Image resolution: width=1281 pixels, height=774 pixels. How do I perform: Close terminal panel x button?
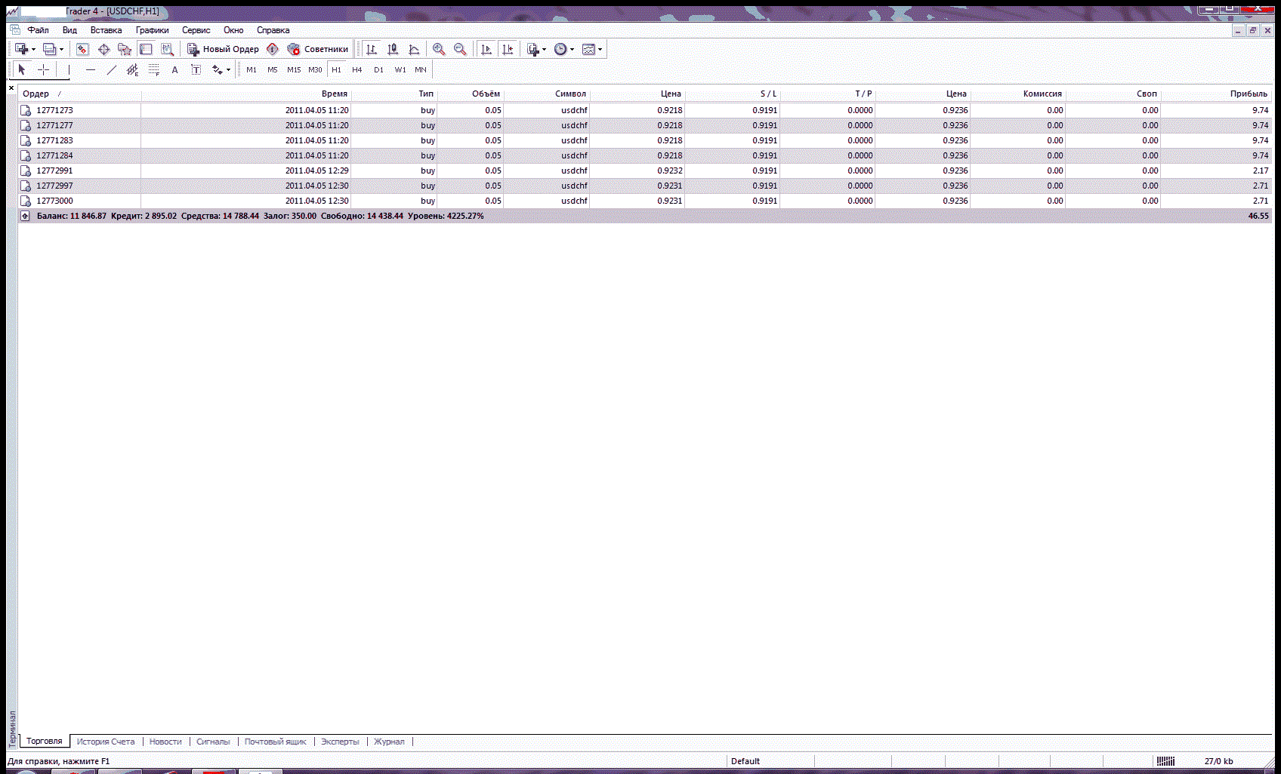pyautogui.click(x=11, y=88)
